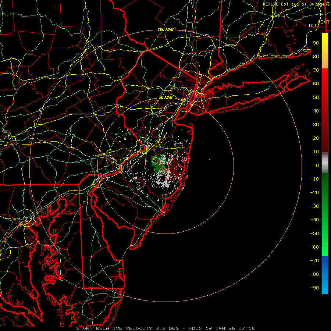
Task: Click the 90 value on velocity scale
Action: coord(316,43)
